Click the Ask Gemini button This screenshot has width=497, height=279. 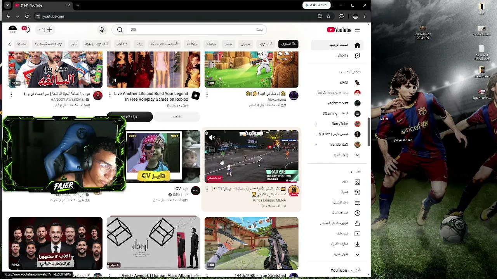click(316, 5)
